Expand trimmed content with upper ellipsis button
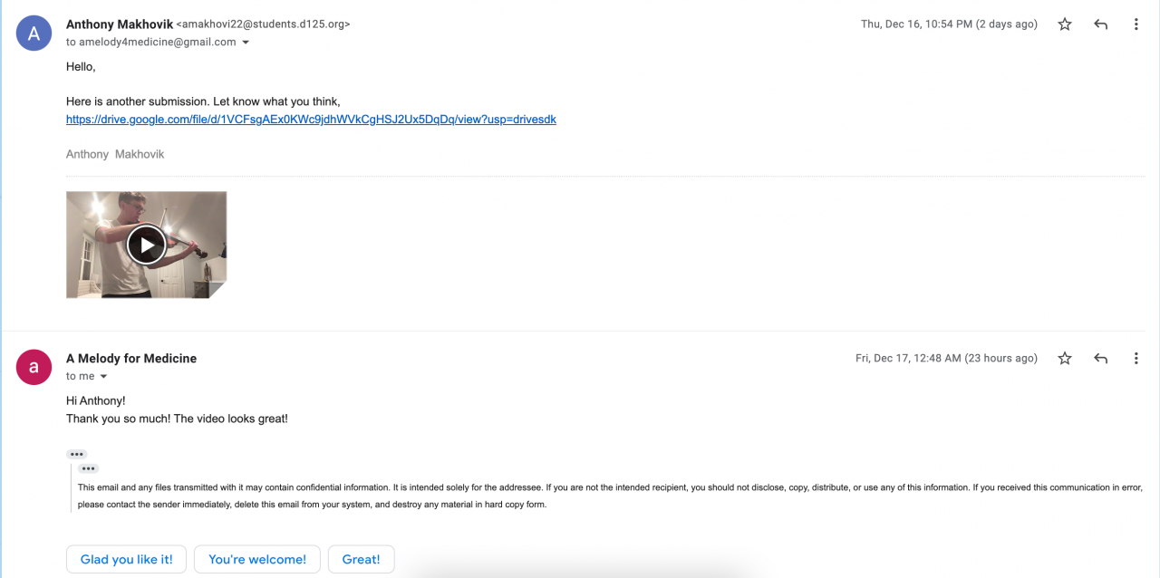Screen dimensions: 1160x578 tap(76, 454)
